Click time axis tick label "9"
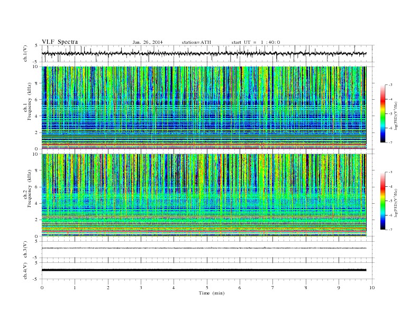419x323 pixels. coord(339,288)
